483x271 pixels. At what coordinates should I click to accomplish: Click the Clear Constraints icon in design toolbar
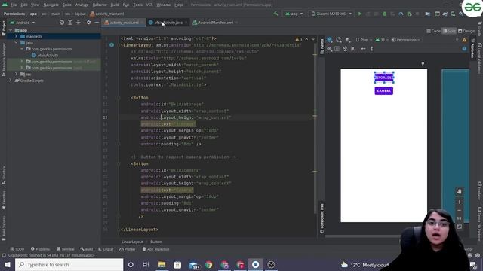(x=345, y=49)
